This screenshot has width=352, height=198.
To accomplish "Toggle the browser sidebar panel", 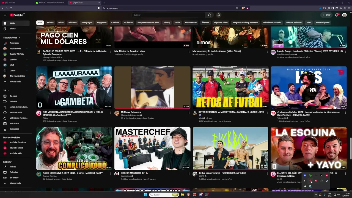I will pos(333,8).
